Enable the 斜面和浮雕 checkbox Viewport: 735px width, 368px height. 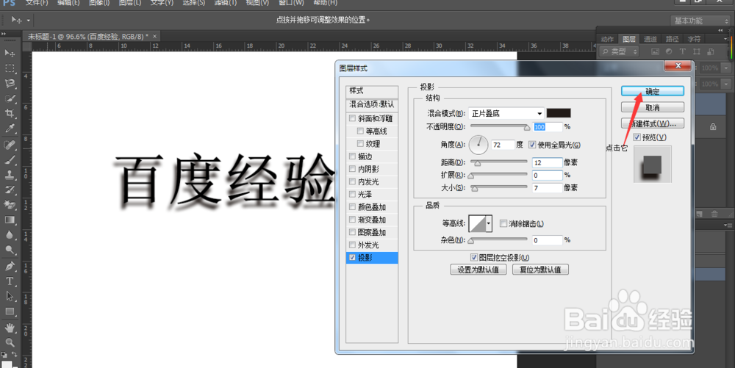(353, 118)
